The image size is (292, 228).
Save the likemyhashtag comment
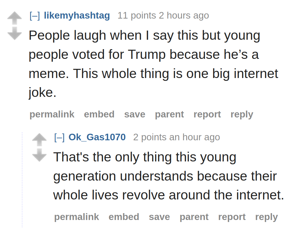pyautogui.click(x=135, y=114)
